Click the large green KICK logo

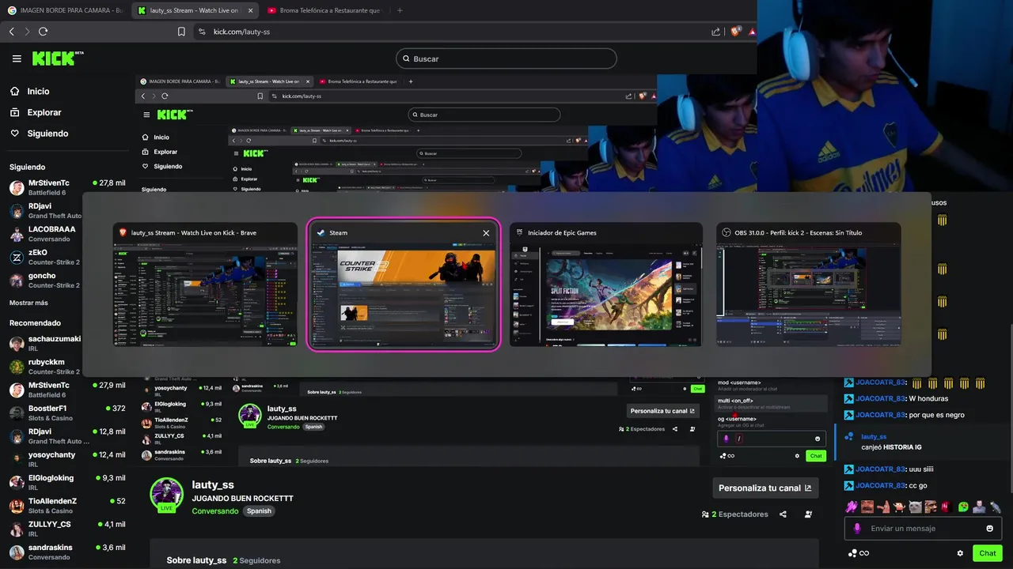pos(57,58)
